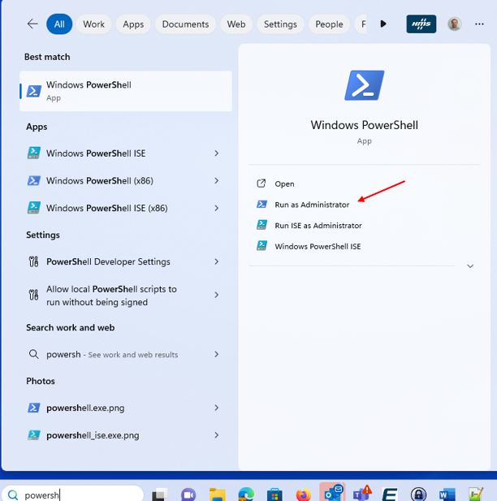Open PowerShell Developer Settings result
The height and width of the screenshot is (501, 497).
(x=126, y=261)
